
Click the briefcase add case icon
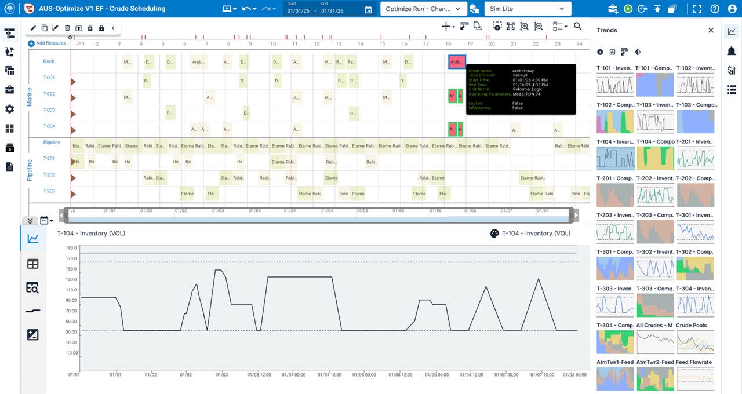[613, 9]
